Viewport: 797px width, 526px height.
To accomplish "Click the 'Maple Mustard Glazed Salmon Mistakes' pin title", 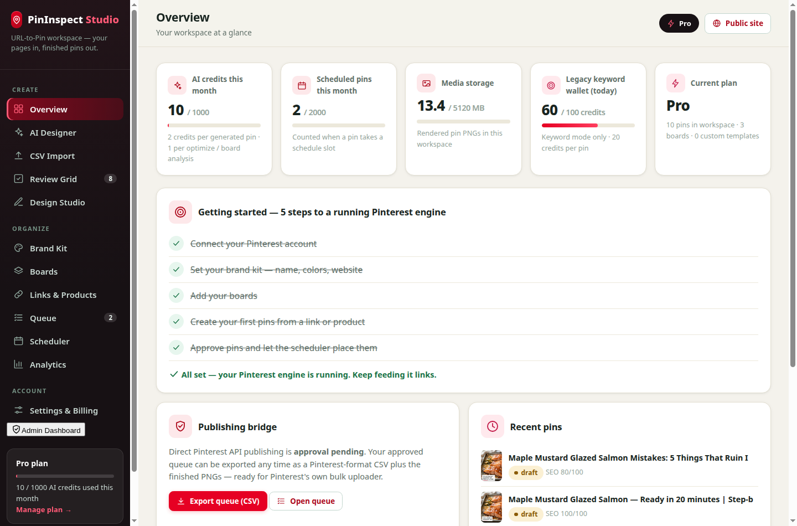I will 628,458.
